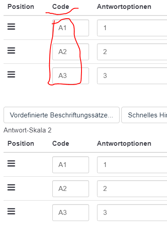Viewport: 167px width, 229px height.
Task: Grab the drag handle for Antwort-Skala 2 row A2
Action: (11, 187)
